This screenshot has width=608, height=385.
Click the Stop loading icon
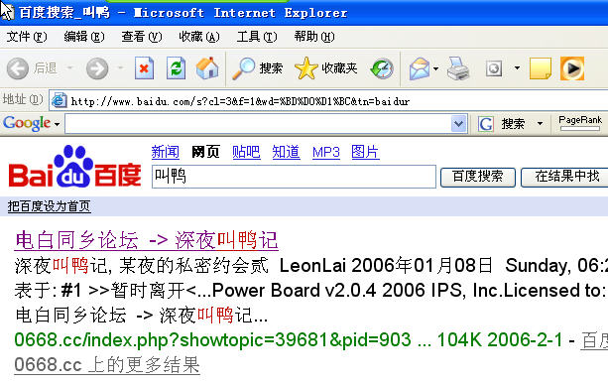(144, 68)
